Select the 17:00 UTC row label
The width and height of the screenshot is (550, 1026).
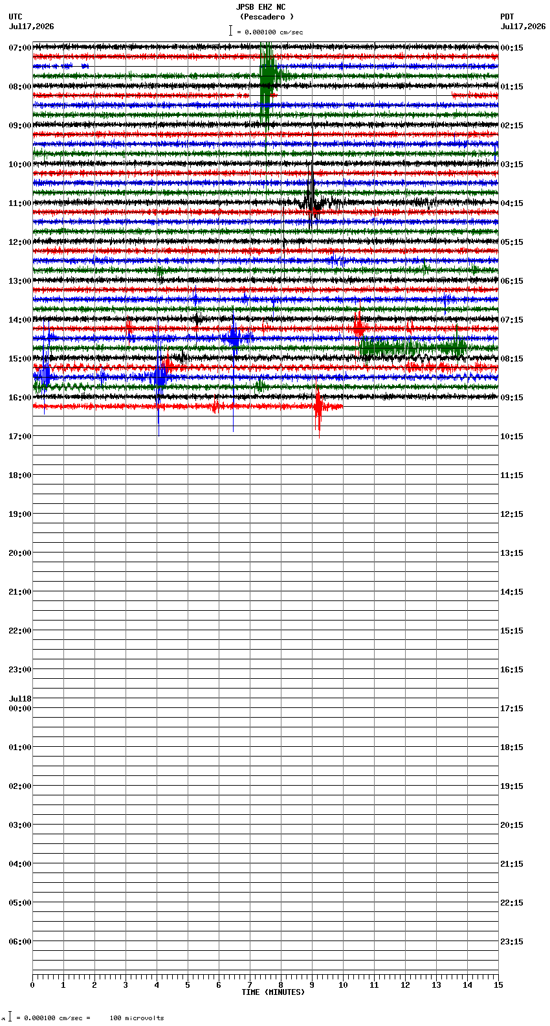click(20, 437)
